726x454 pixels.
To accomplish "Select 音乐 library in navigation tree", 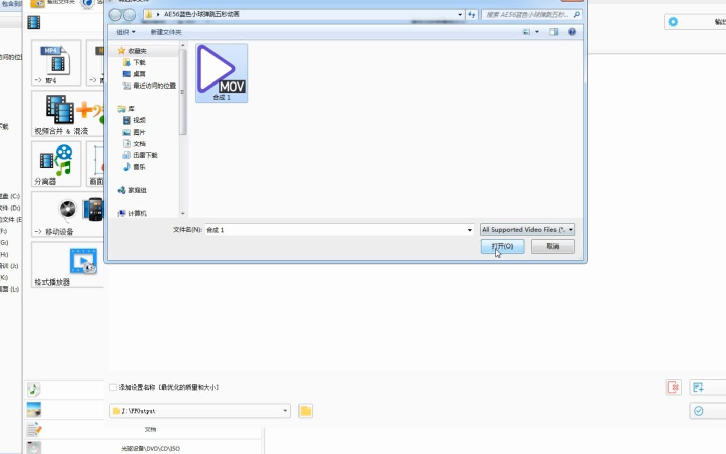I will pyautogui.click(x=134, y=167).
